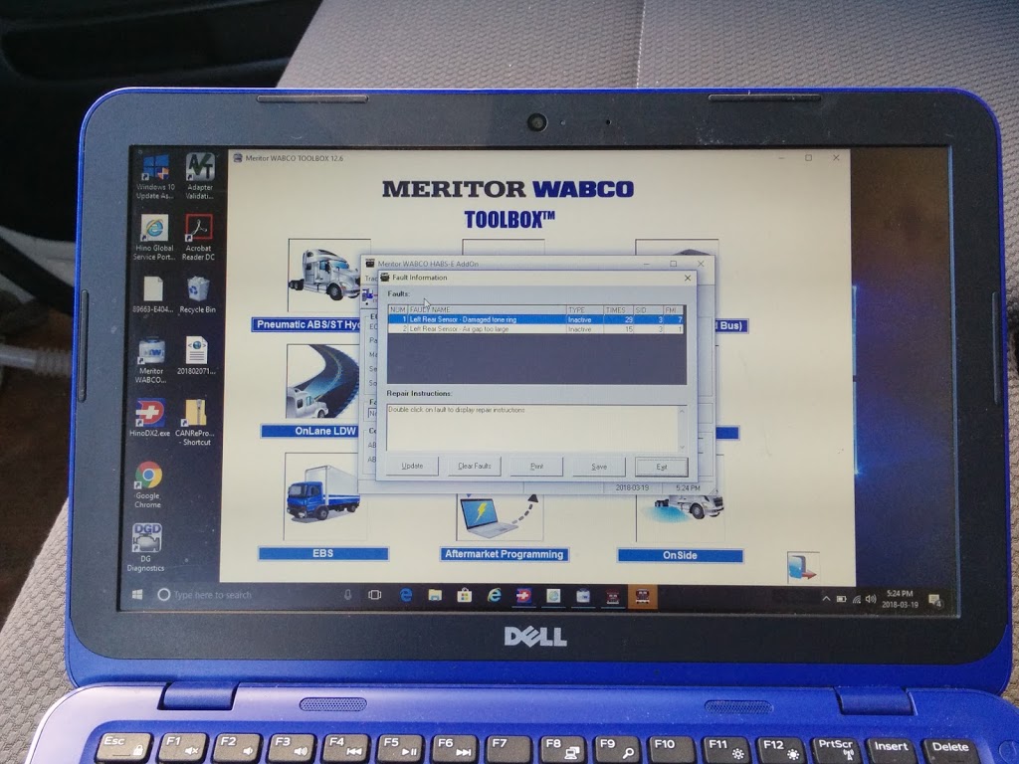Open the EBS label button
1019x764 pixels.
click(323, 553)
